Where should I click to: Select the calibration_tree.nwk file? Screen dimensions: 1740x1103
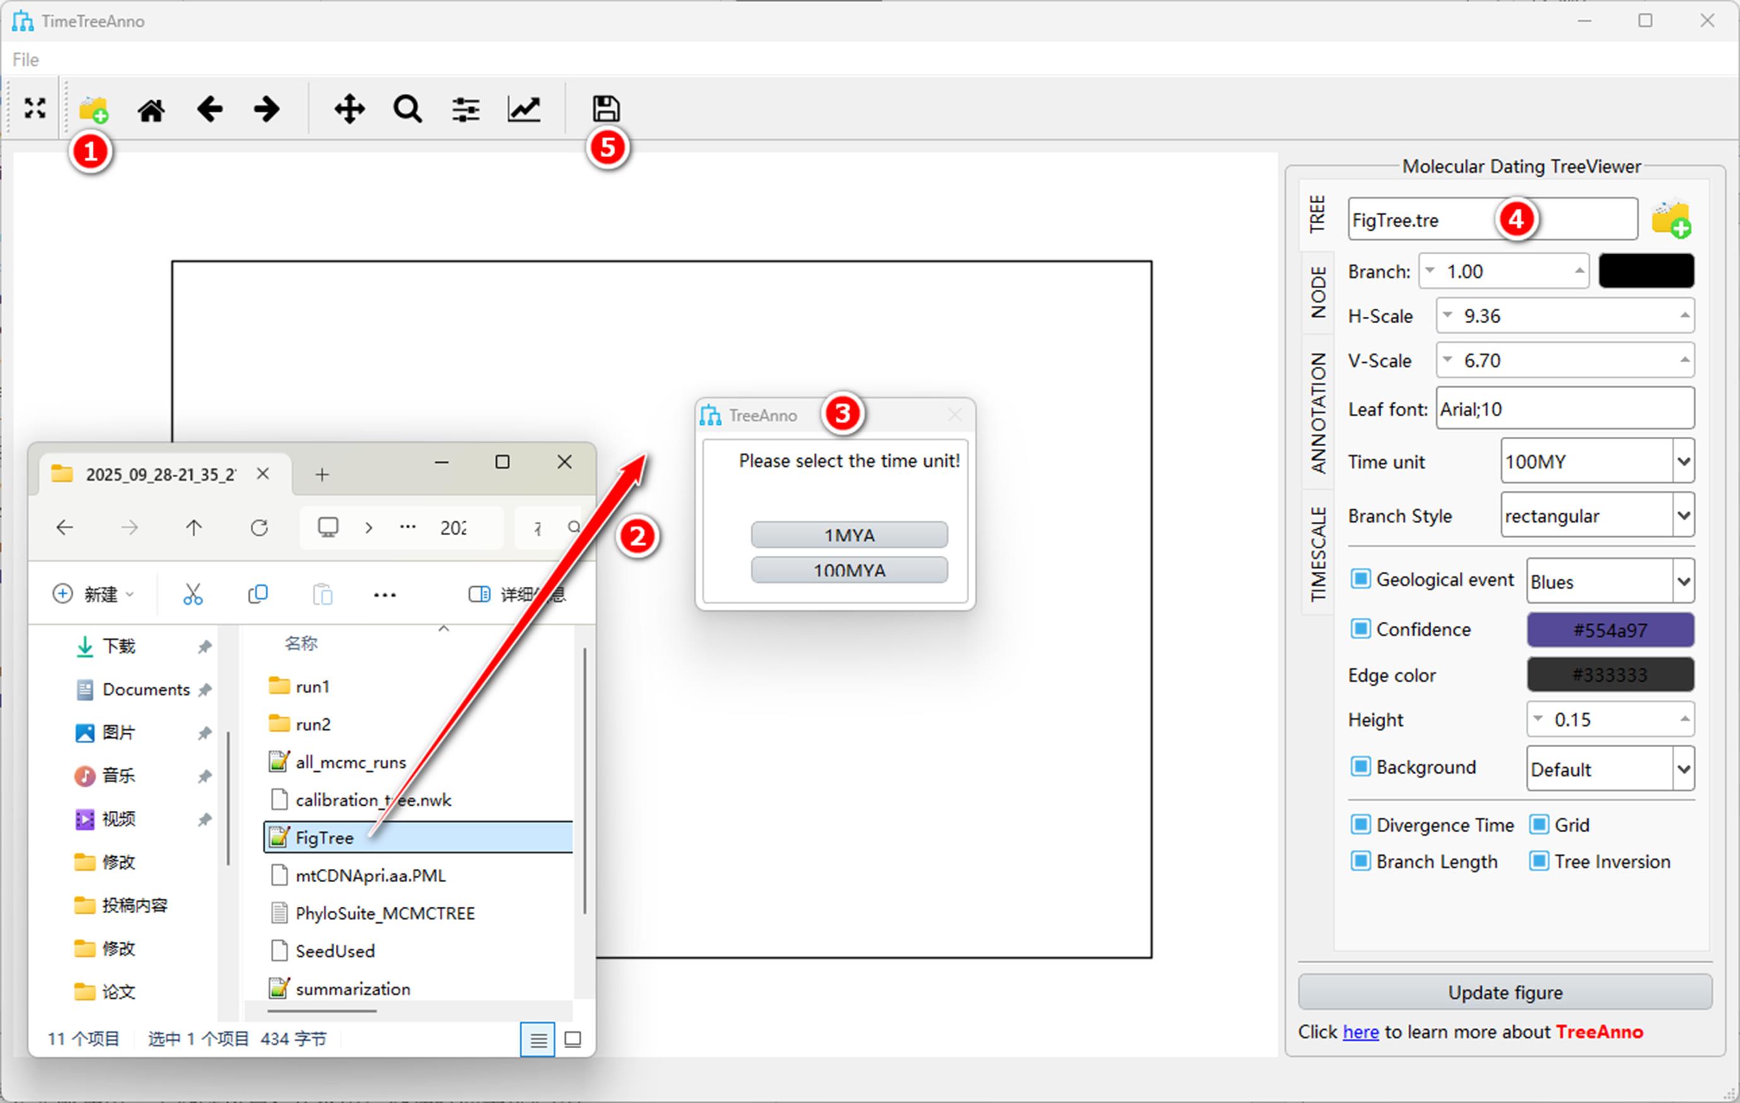419,799
